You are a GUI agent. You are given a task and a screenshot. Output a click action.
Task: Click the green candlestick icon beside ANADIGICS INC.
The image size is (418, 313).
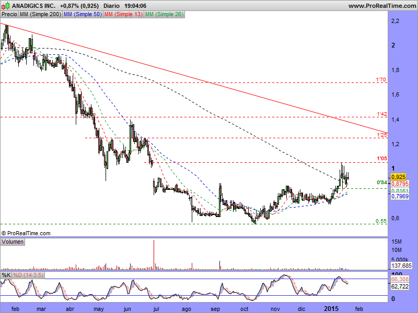pos(6,5)
